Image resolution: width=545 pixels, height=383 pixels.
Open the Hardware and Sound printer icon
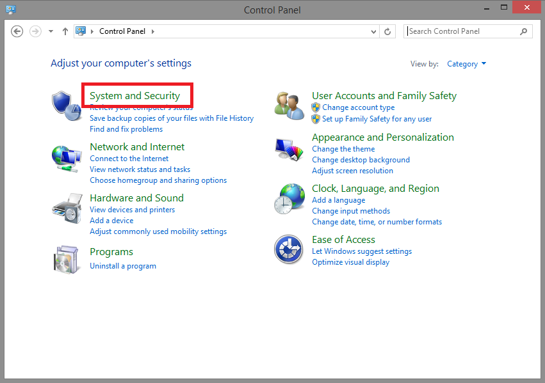(x=67, y=208)
